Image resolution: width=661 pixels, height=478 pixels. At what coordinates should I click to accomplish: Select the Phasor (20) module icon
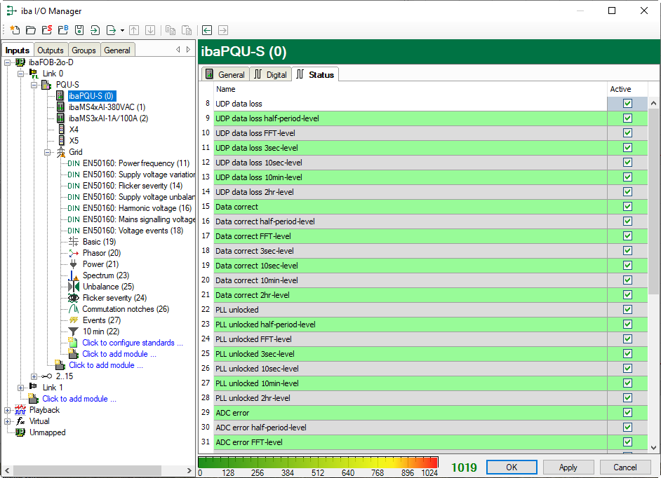pos(74,253)
